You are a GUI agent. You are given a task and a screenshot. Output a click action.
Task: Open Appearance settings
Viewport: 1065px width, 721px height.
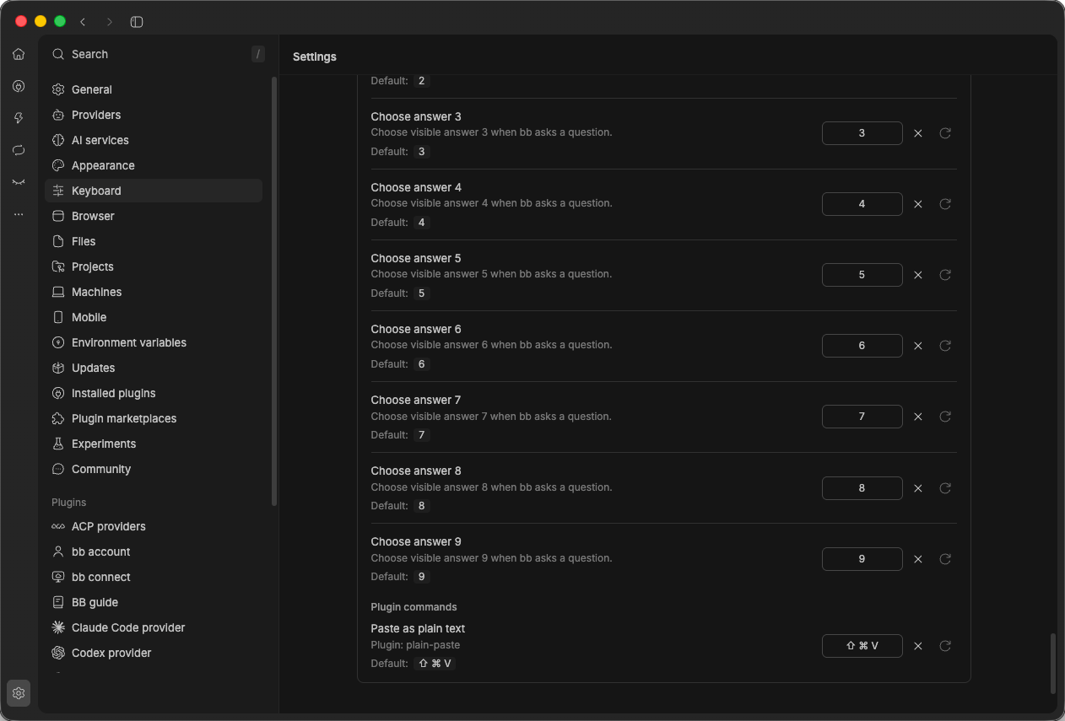tap(154, 165)
